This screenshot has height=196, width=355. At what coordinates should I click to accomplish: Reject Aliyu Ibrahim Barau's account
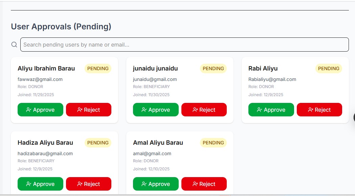point(89,110)
